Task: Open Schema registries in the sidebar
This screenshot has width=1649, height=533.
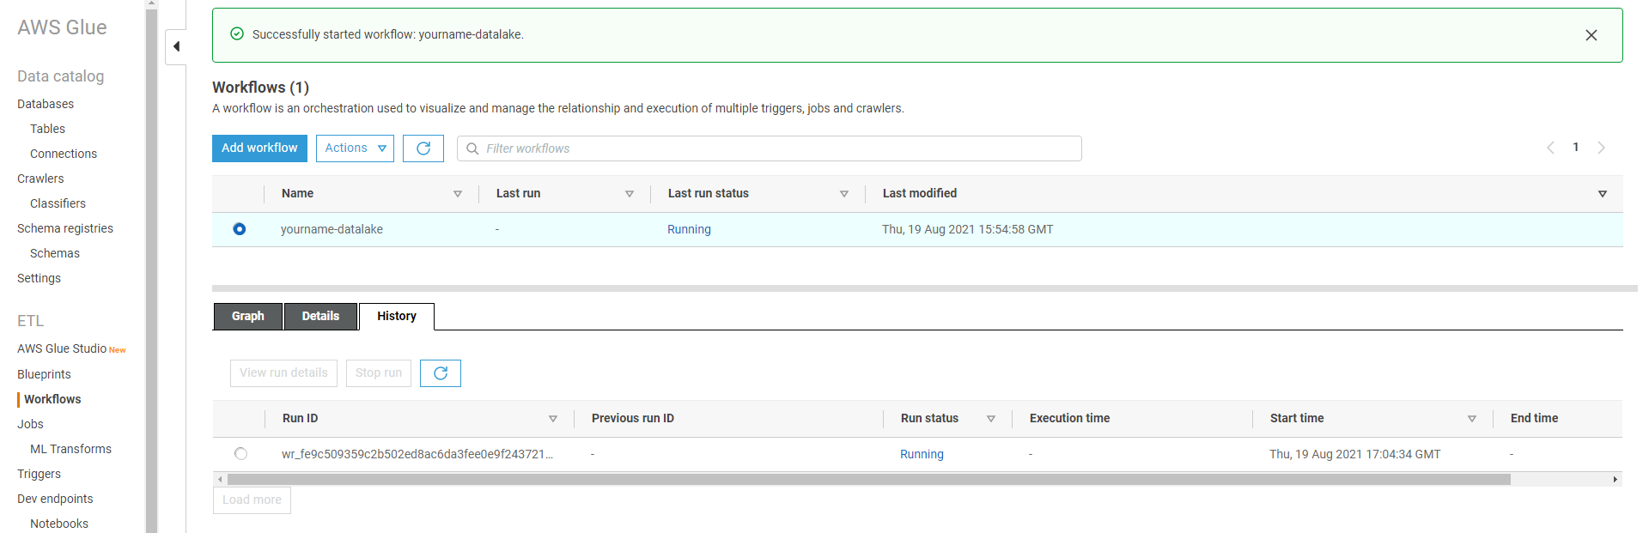Action: (x=65, y=228)
